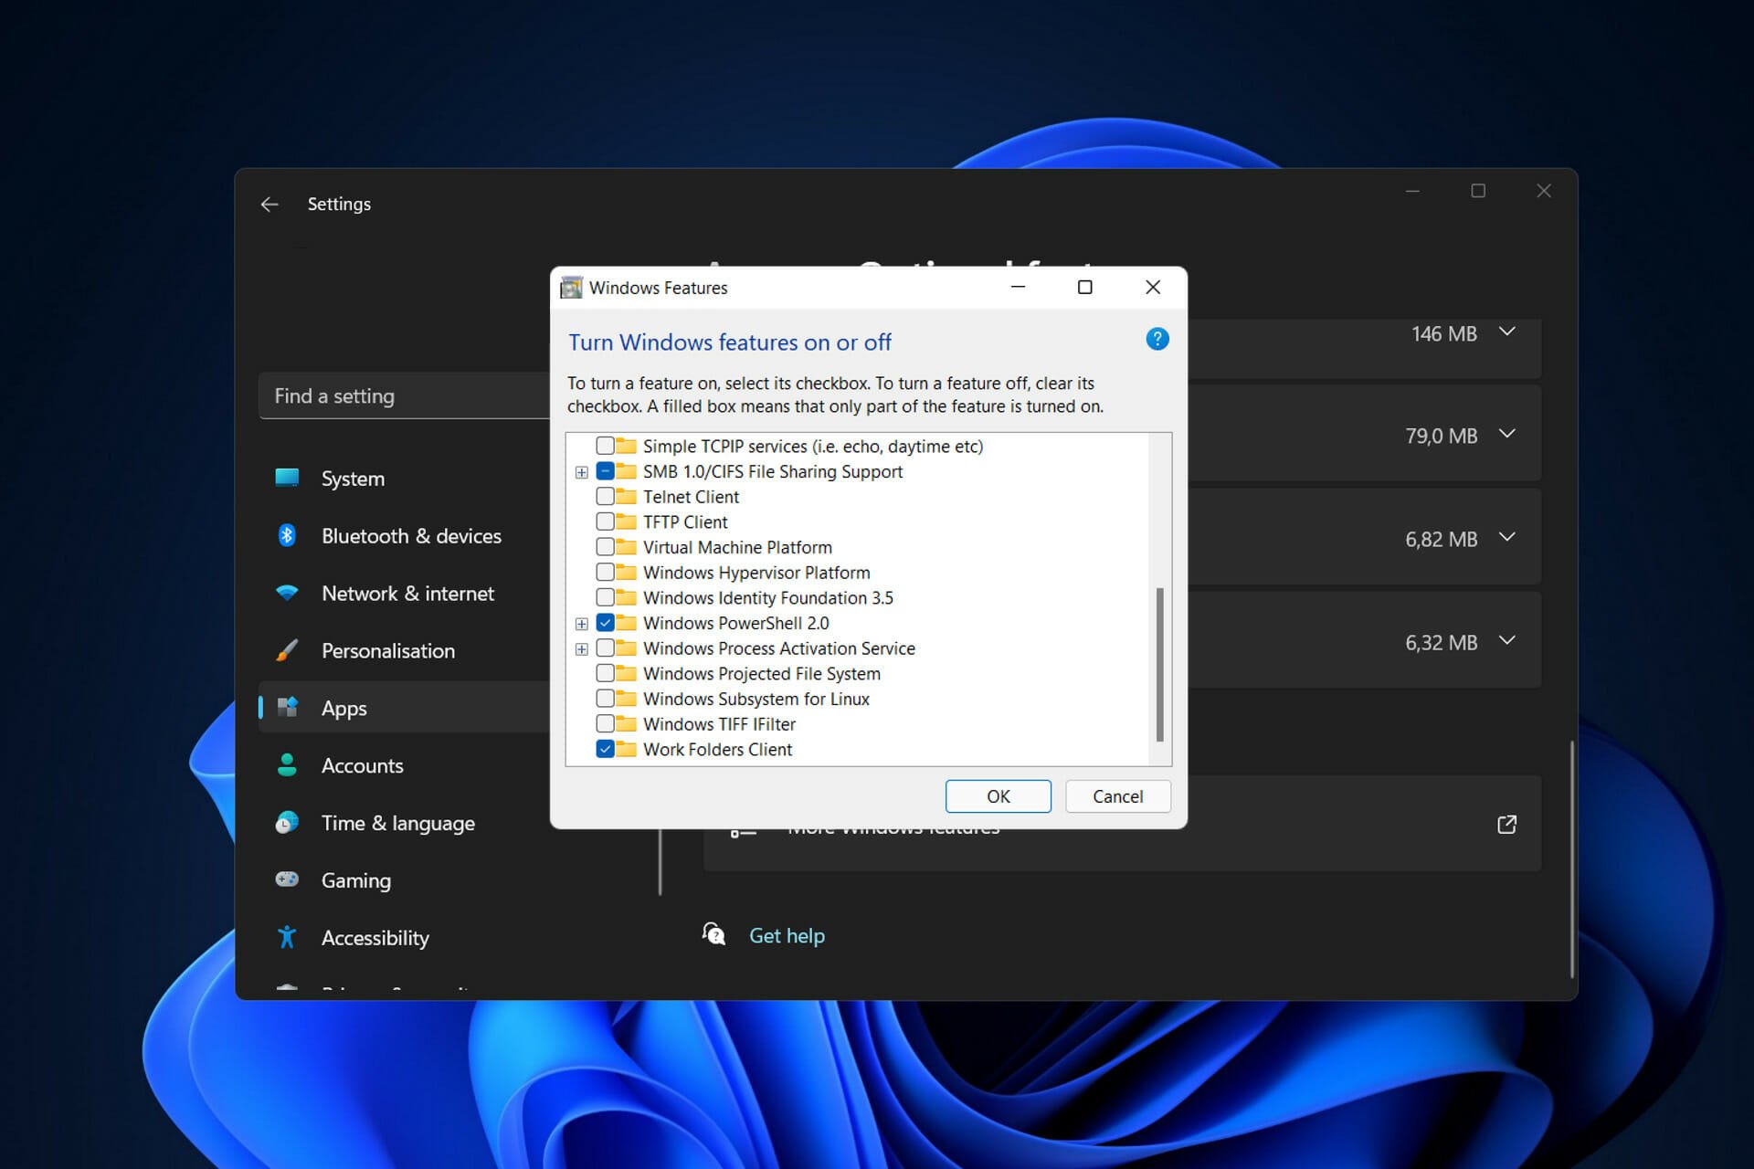Viewport: 1754px width, 1169px height.
Task: Click the System sidebar icon
Action: tap(287, 478)
